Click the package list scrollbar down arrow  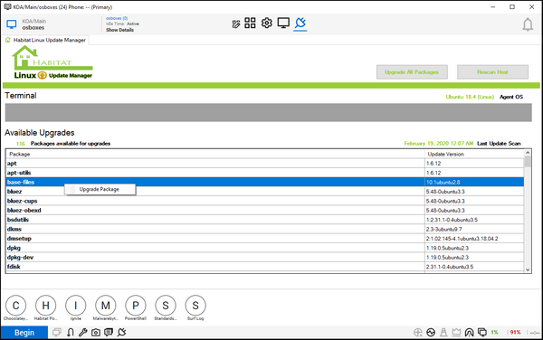click(x=528, y=269)
